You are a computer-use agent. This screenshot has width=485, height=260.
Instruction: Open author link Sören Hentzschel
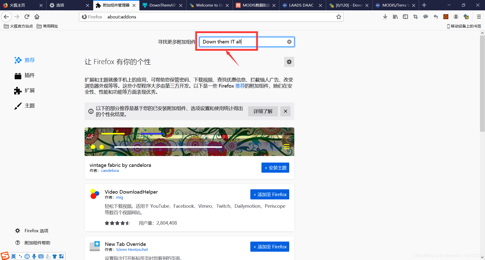[132, 250]
